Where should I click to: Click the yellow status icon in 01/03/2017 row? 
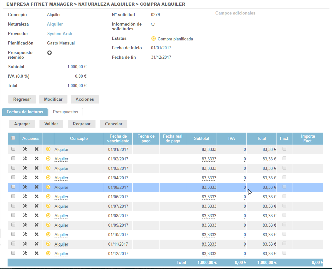tap(48, 168)
